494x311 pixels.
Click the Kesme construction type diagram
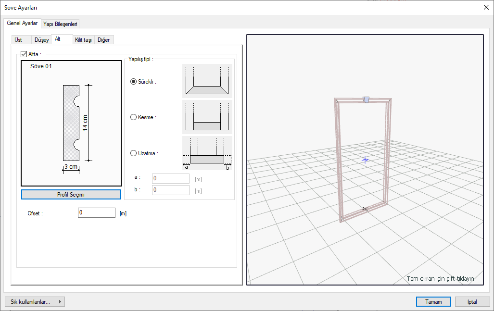point(207,117)
